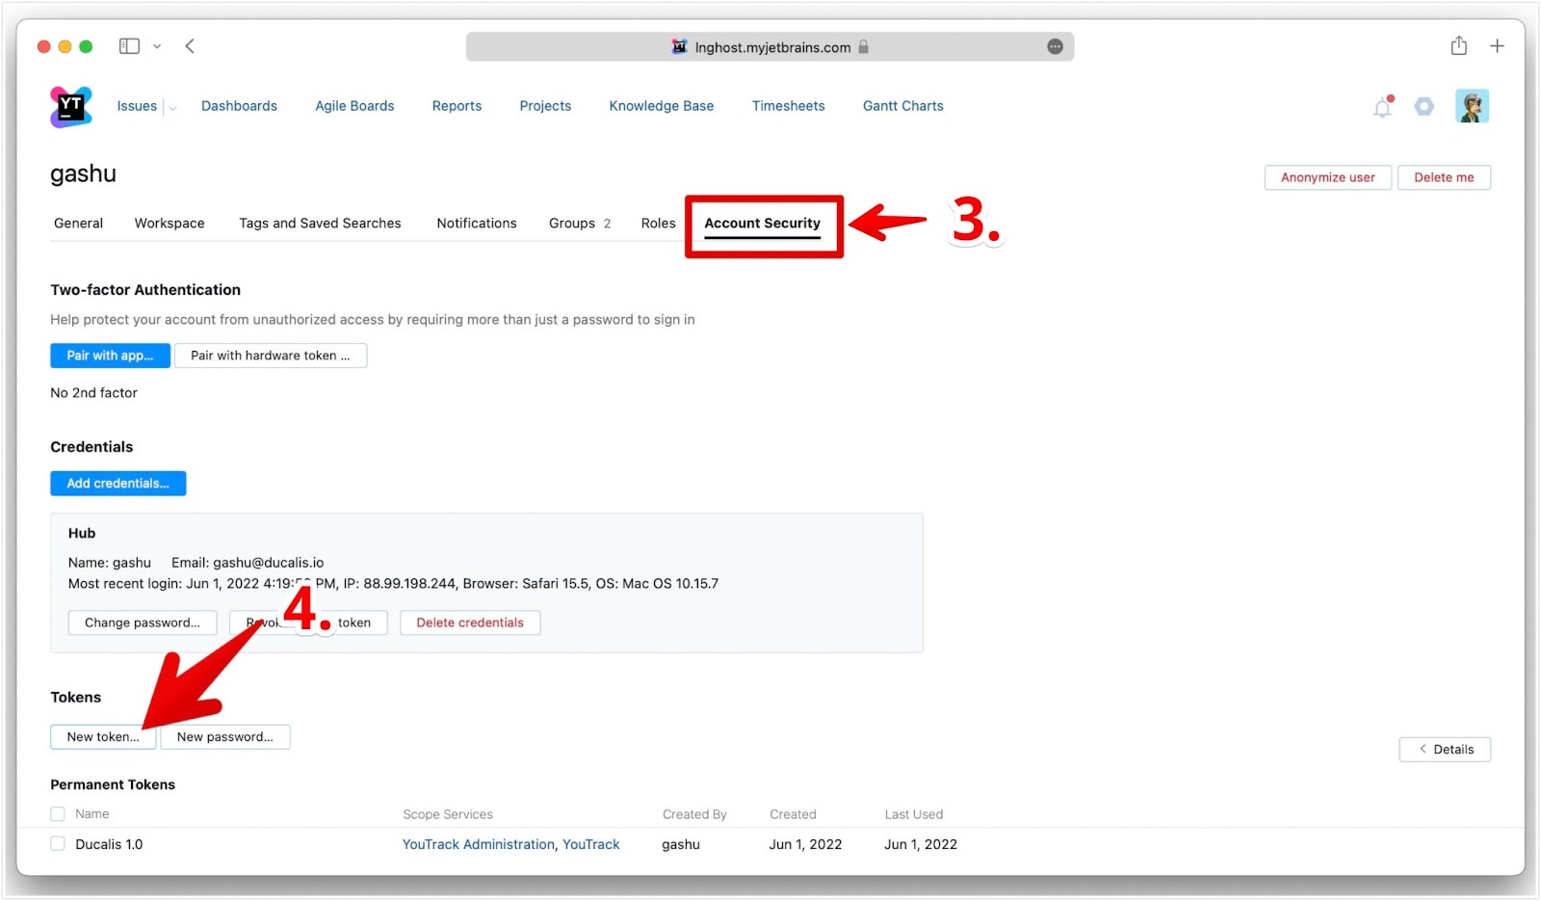Click the YouTrack logo icon
This screenshot has height=901, width=1541.
70,106
